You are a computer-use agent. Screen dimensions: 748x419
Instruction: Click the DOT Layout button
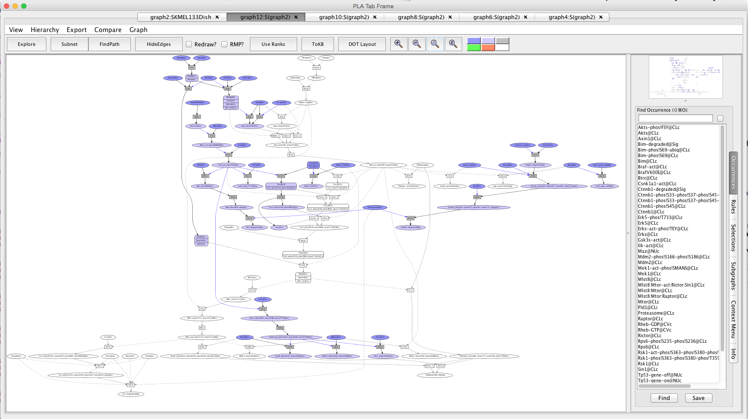point(363,44)
